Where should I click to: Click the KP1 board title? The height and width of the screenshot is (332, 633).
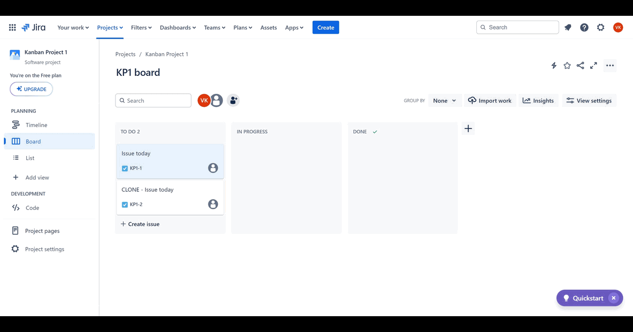[138, 73]
